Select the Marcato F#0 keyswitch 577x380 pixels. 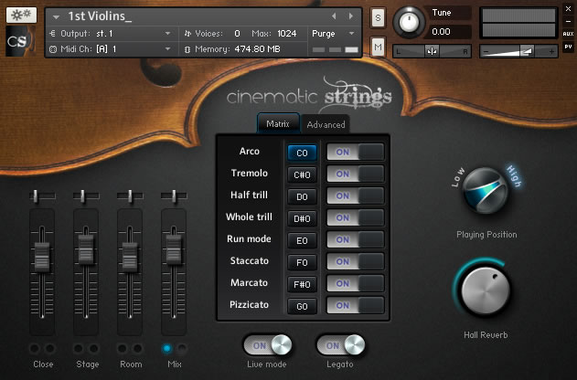[x=302, y=284]
